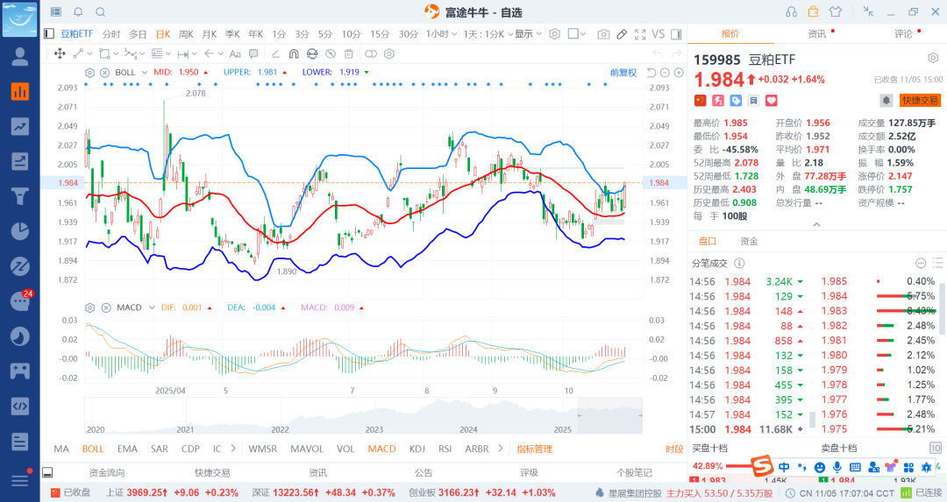Click the 快捷交易 quick trade button
The width and height of the screenshot is (947, 502).
(x=920, y=101)
